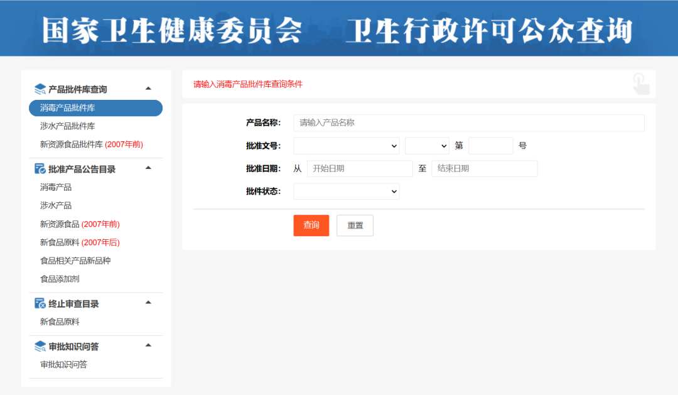Click the 结束日期 date field
The height and width of the screenshot is (395, 678).
coord(484,169)
